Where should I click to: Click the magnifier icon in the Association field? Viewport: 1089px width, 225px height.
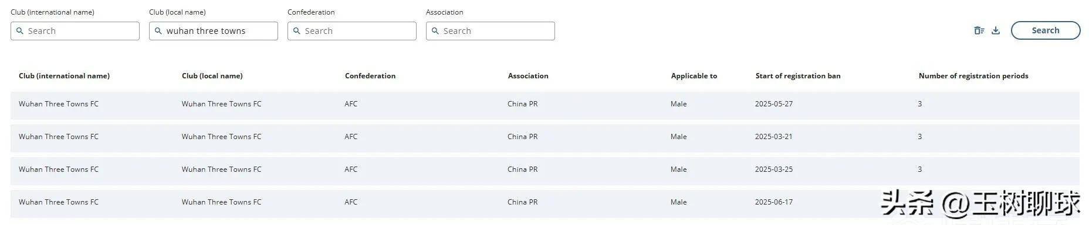[435, 31]
